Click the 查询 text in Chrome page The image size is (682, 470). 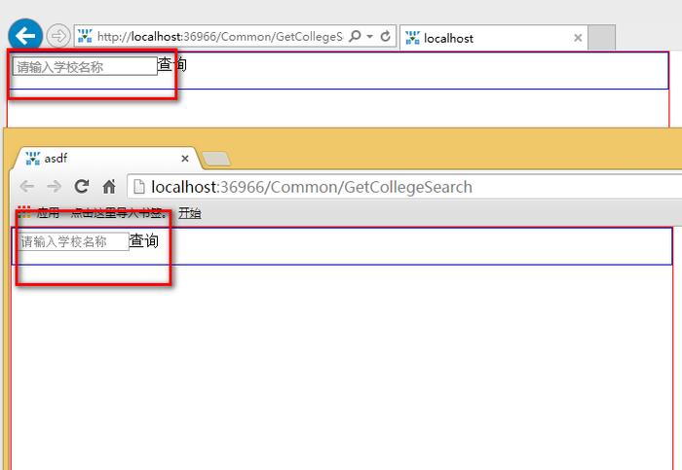(144, 240)
